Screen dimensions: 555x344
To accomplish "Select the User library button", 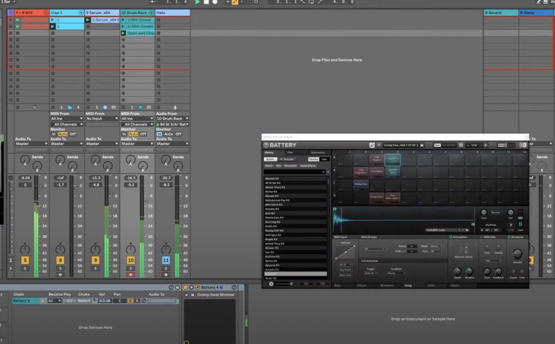I will (324, 159).
